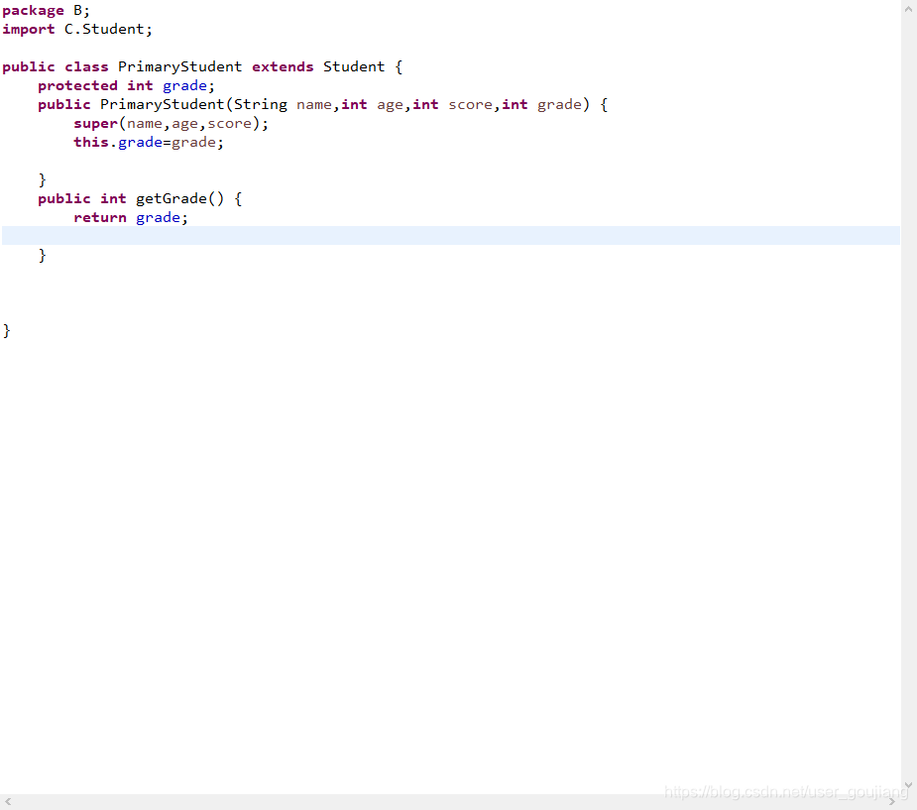
Task: Click 'grade' in the protected field declaration
Action: pyautogui.click(x=184, y=86)
